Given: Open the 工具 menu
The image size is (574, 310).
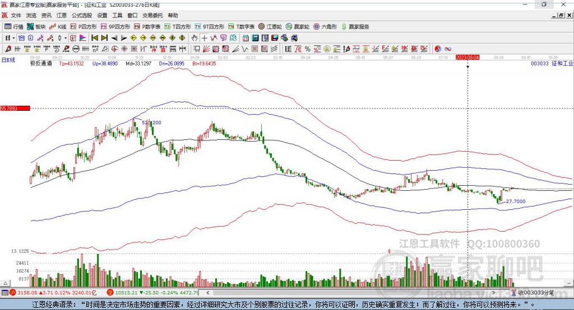Looking at the screenshot, I should 117,15.
